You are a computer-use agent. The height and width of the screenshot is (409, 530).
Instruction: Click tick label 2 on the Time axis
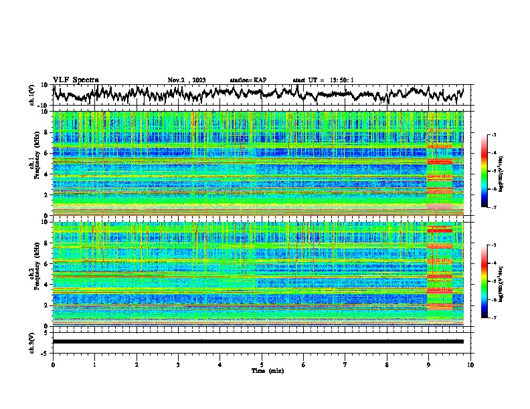pyautogui.click(x=137, y=365)
